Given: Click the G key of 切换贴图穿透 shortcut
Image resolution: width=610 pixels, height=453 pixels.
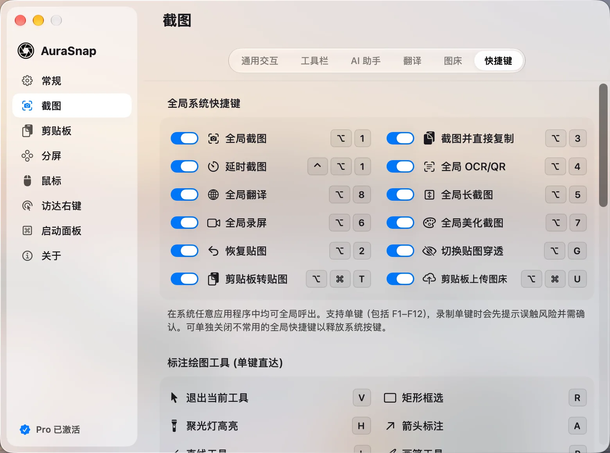Looking at the screenshot, I should (x=577, y=251).
